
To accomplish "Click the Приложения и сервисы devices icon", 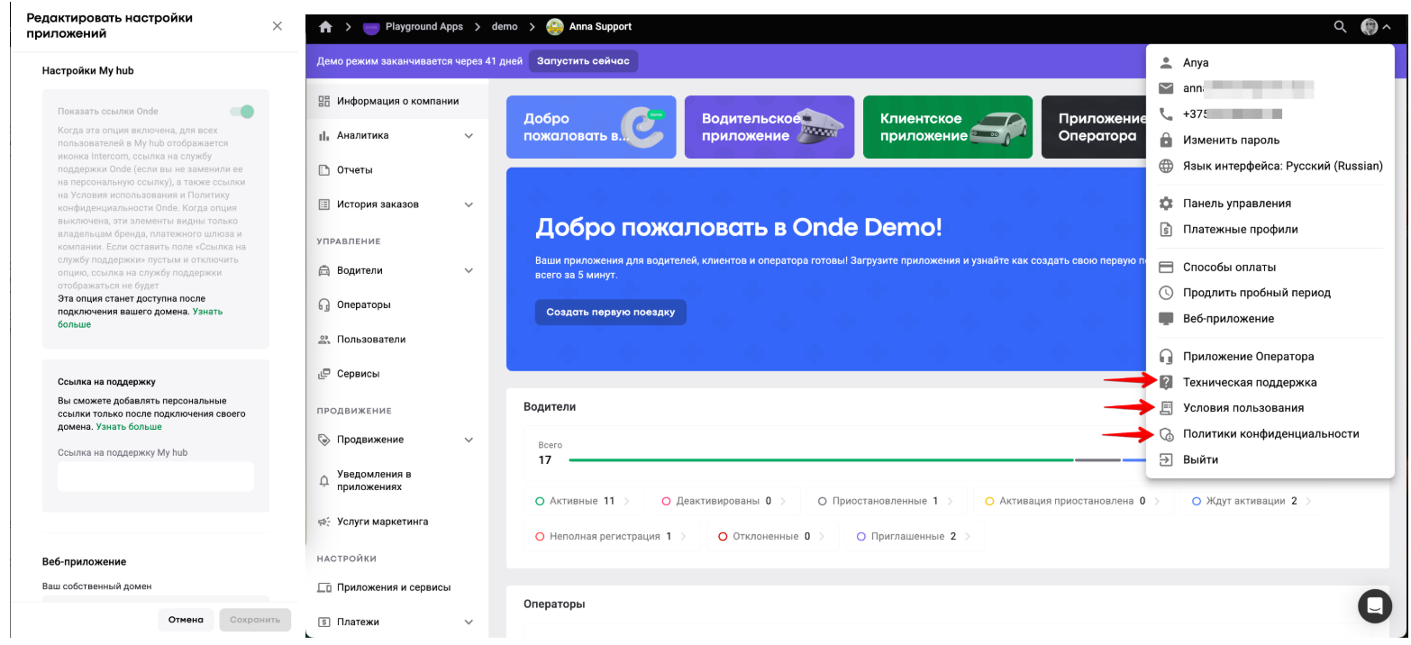I will [x=324, y=587].
